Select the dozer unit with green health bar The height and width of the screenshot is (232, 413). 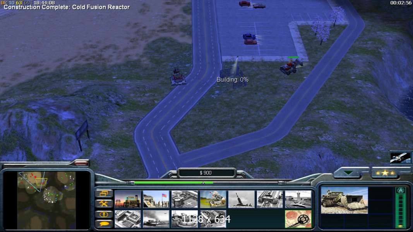(291, 66)
